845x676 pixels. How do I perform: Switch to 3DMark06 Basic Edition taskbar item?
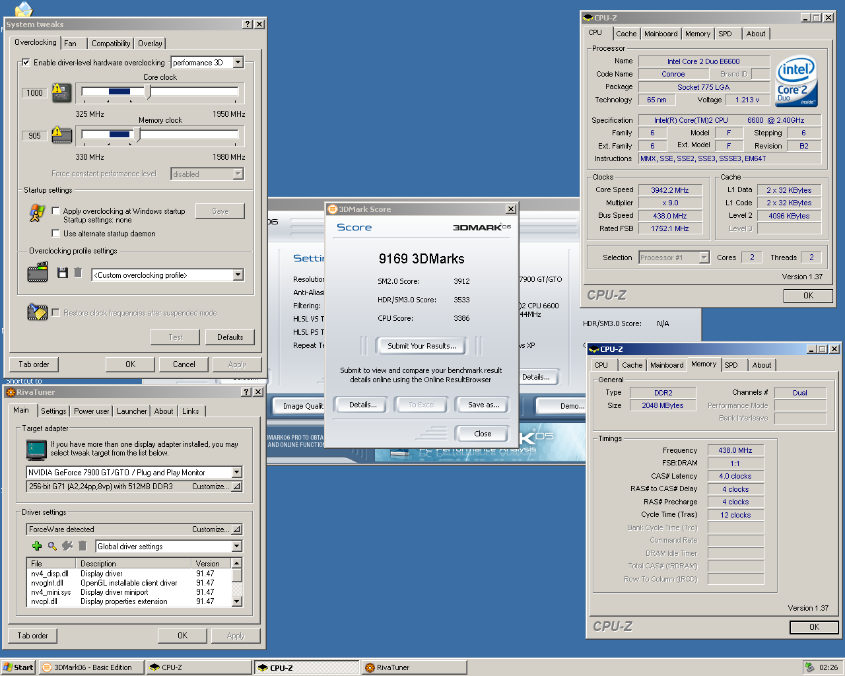point(90,667)
